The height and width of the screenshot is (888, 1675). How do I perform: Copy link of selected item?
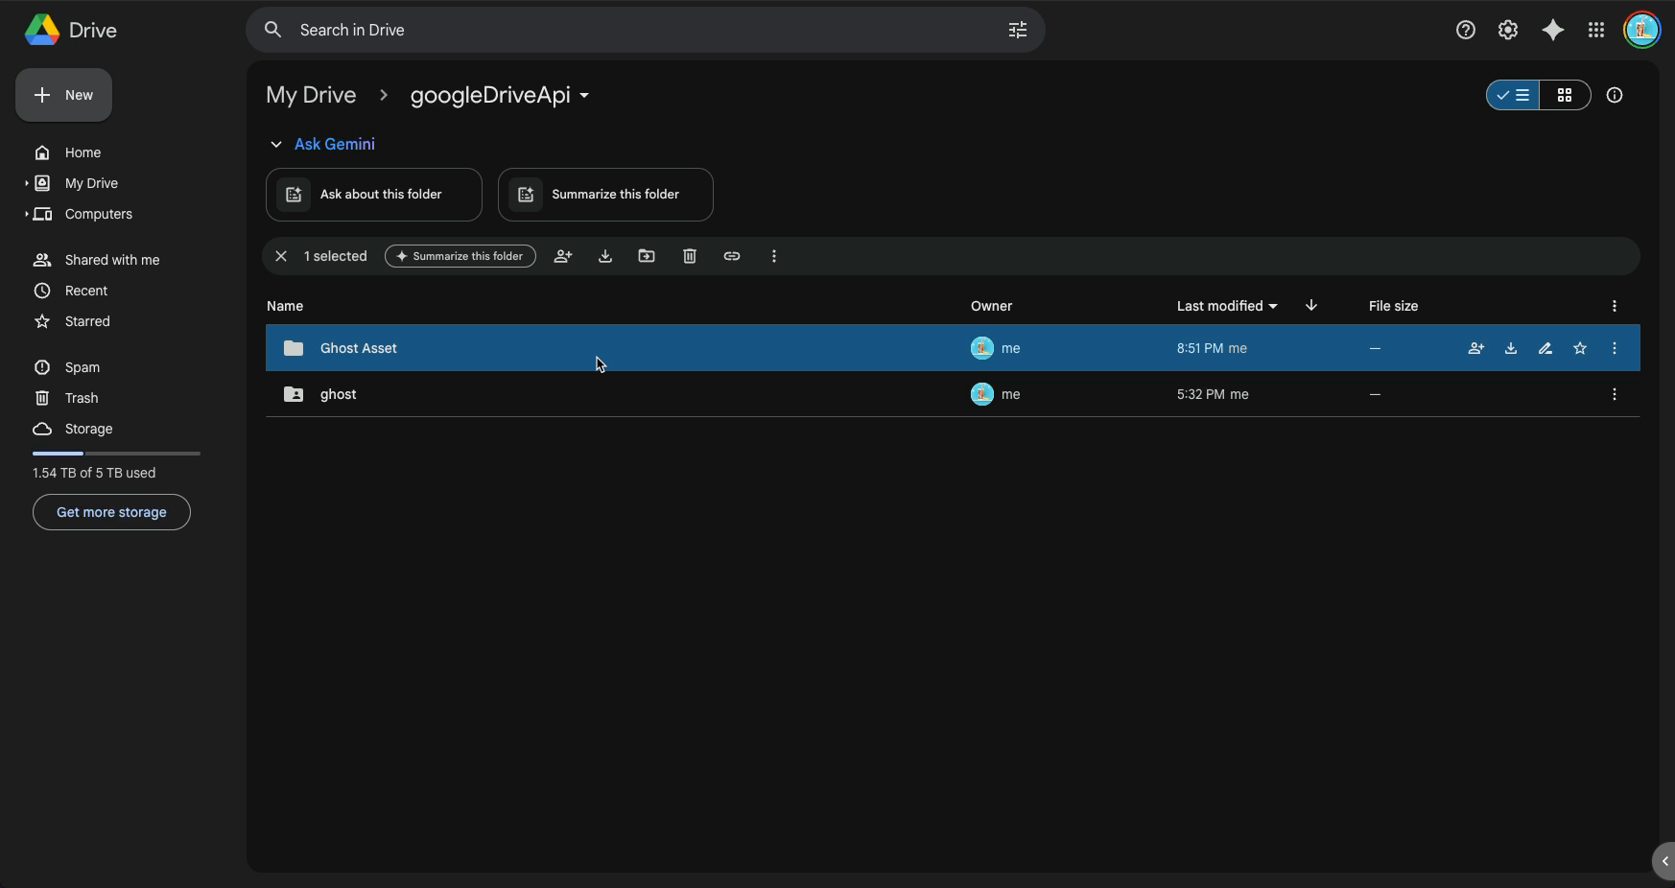[732, 256]
